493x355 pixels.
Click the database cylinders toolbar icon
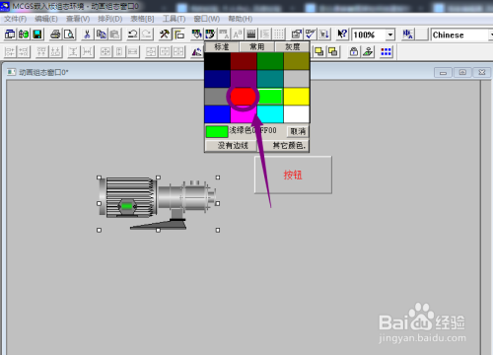click(x=24, y=35)
